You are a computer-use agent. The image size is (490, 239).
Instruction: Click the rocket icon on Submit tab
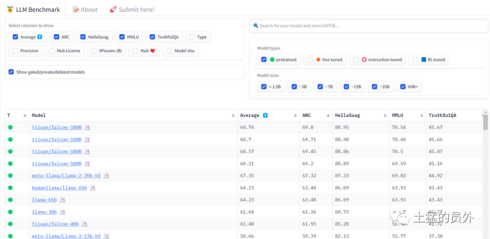pyautogui.click(x=113, y=10)
